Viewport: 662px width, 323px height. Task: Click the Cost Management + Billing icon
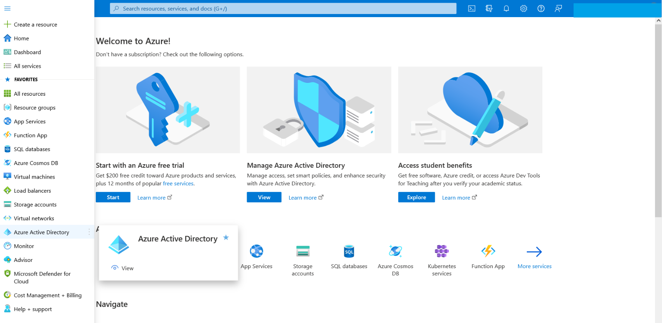coord(7,295)
